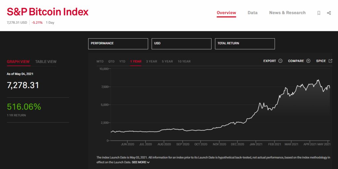Image resolution: width=338 pixels, height=169 pixels.
Task: Select 5 YEAR time range
Action: coord(167,61)
